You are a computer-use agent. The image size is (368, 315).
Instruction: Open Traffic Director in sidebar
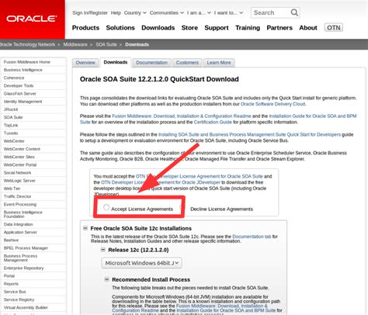pos(17,196)
